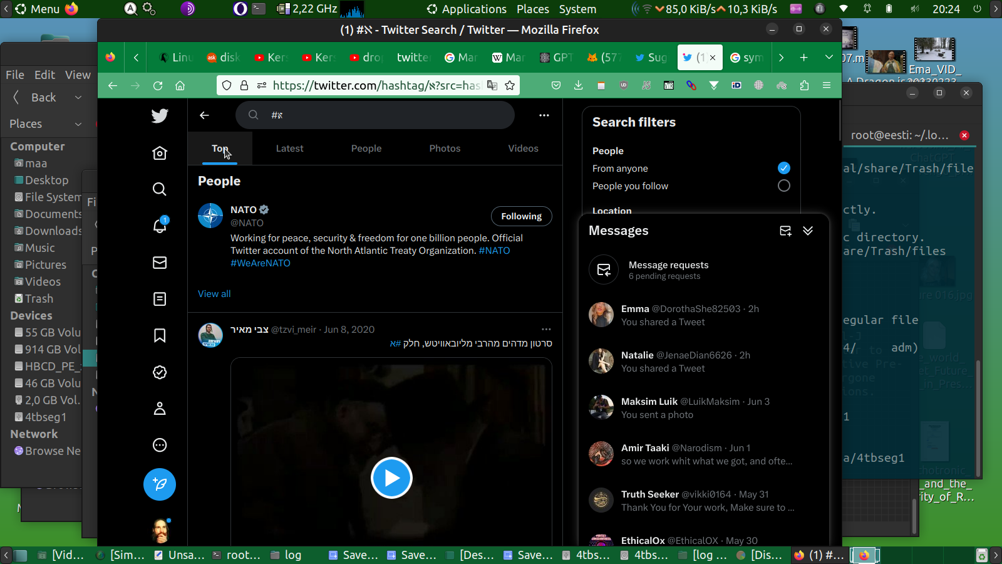The width and height of the screenshot is (1002, 564).
Task: Reload the page in Firefox
Action: point(158,86)
